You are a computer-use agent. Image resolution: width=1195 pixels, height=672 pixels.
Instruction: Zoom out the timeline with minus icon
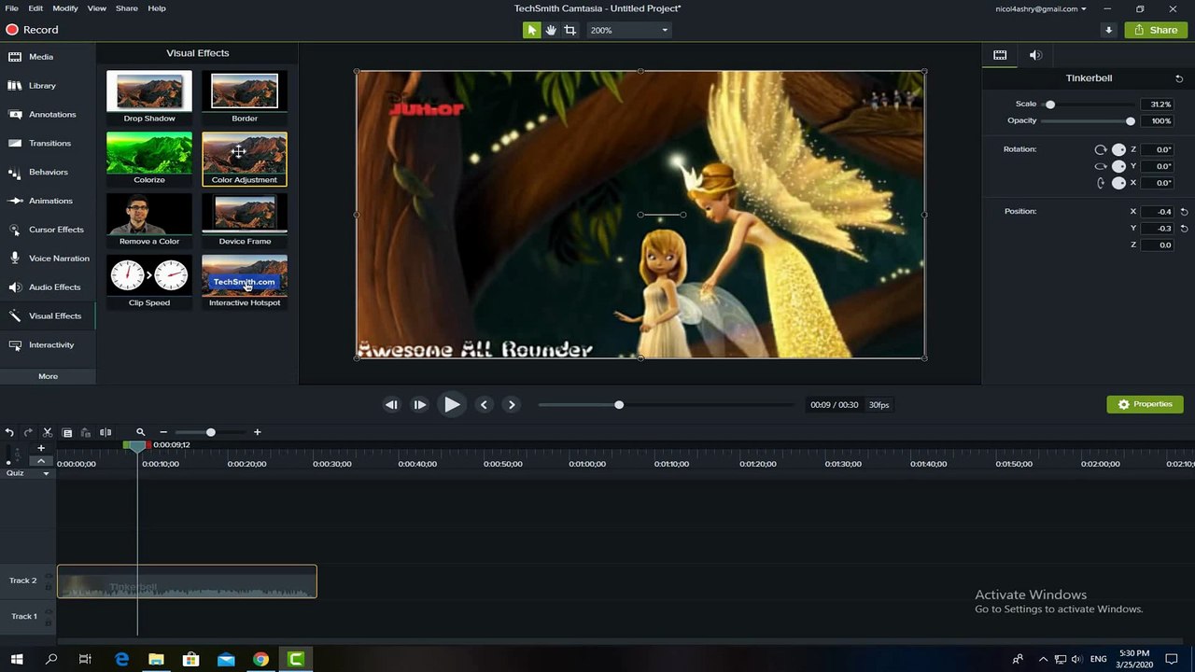[x=163, y=432]
